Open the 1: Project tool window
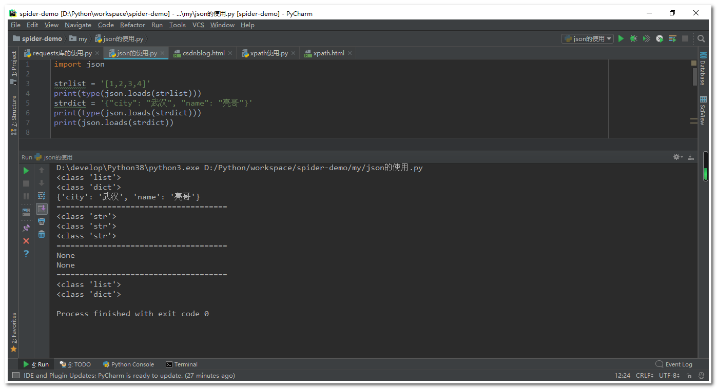 point(14,68)
